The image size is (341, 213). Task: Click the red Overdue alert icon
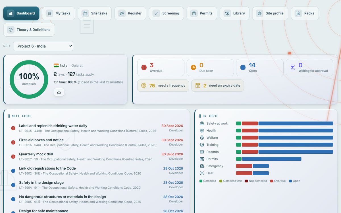coord(144,68)
